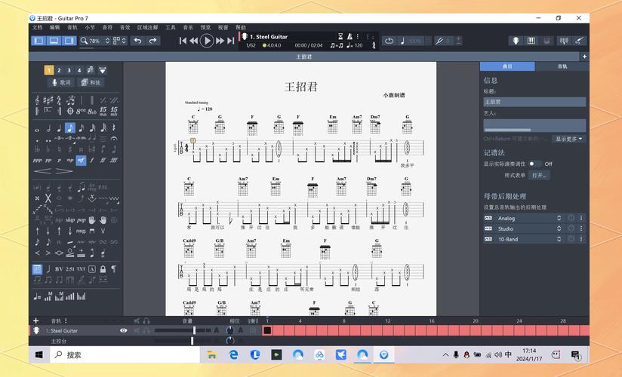Screen dimensions: 622x377
Task: Switch to the Track tab (音轨)
Action: pyautogui.click(x=562, y=66)
